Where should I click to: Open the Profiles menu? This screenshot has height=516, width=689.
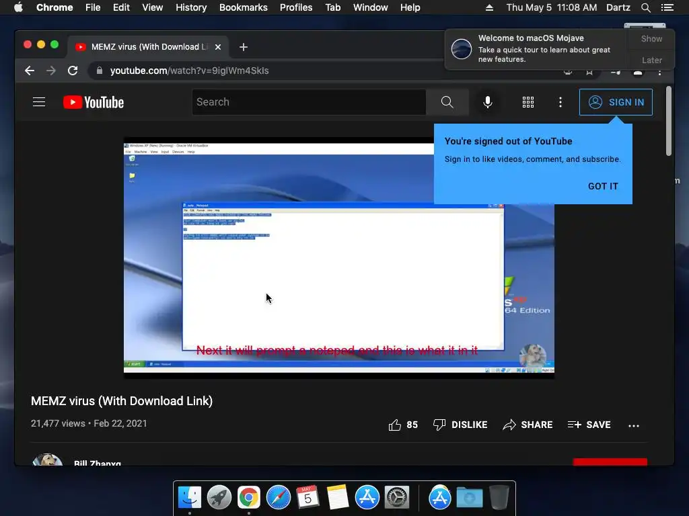[x=296, y=7]
